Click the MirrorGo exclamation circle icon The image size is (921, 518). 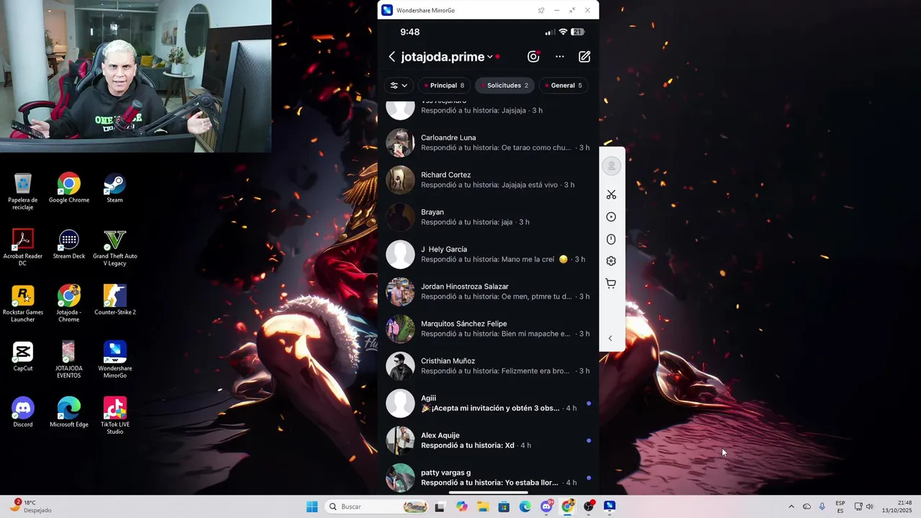point(611,239)
